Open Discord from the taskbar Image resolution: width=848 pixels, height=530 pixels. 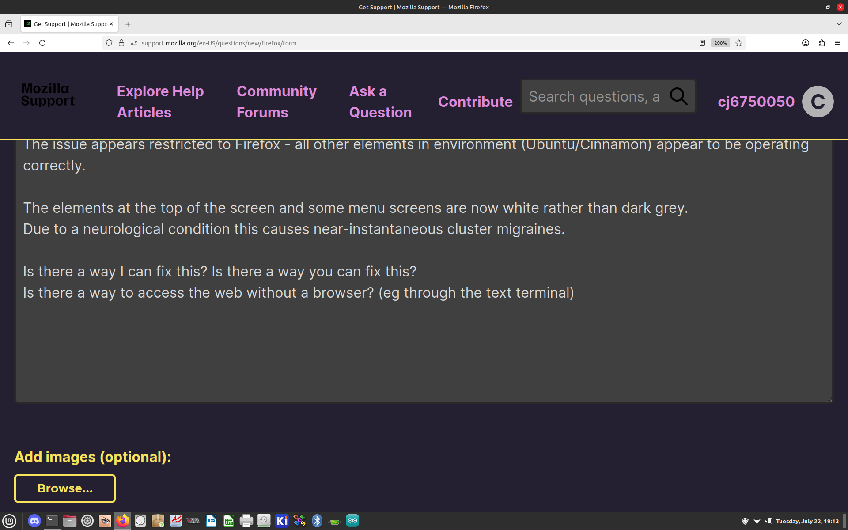pos(34,521)
